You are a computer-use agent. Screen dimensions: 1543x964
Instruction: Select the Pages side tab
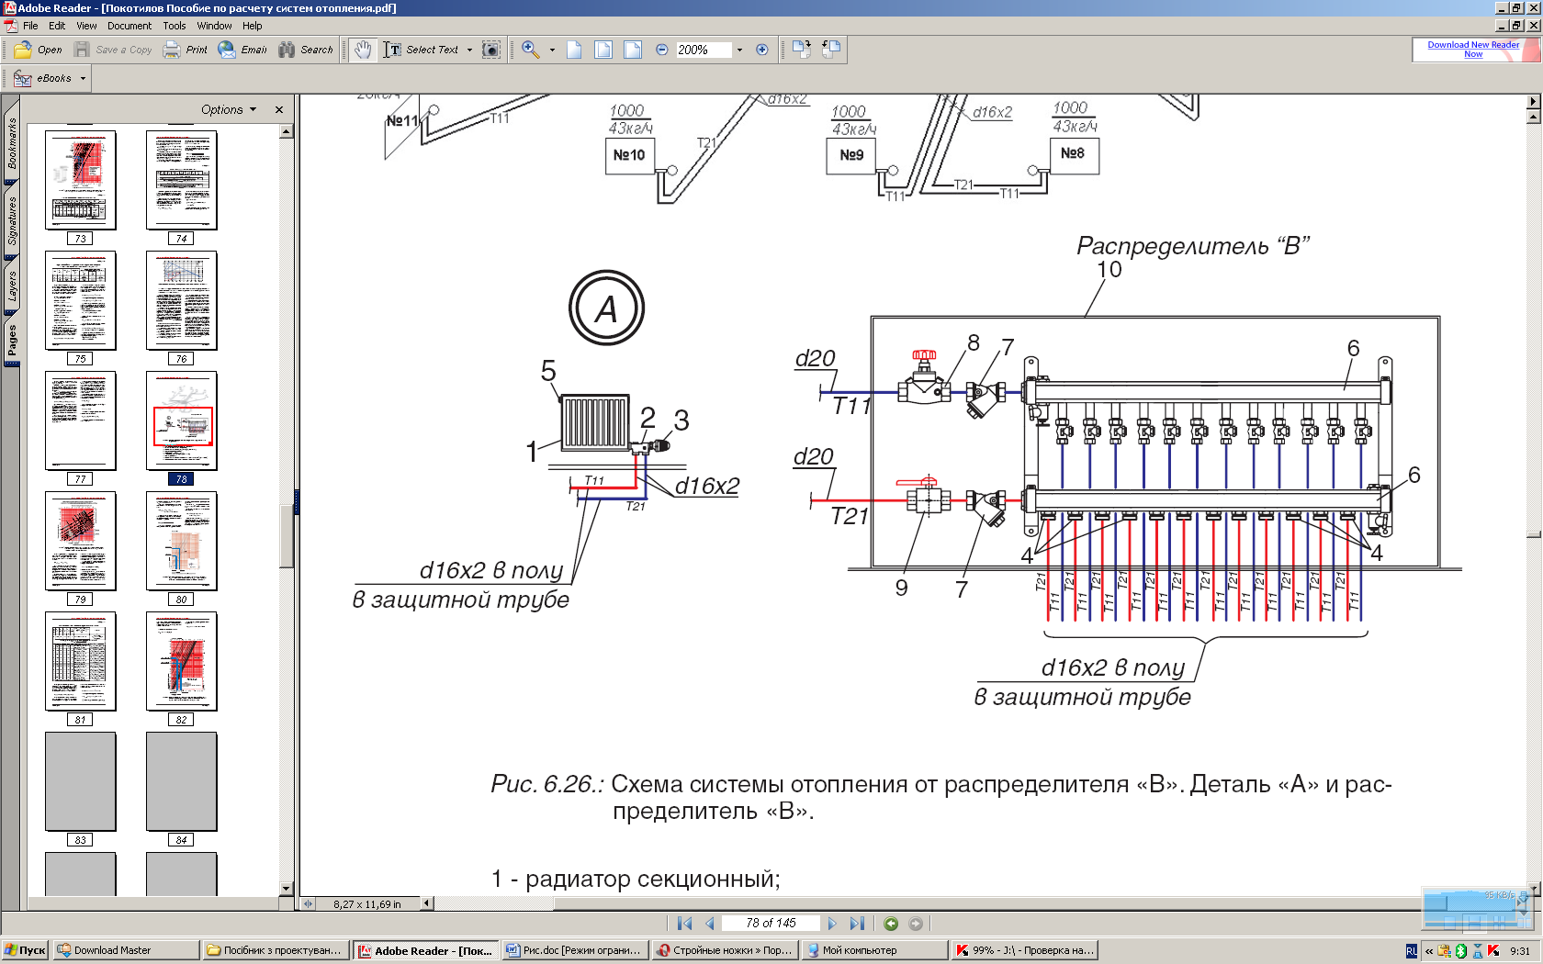[12, 340]
